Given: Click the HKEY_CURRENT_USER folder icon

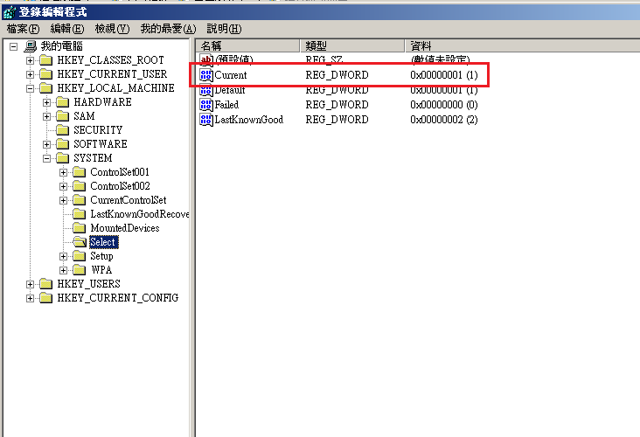Looking at the screenshot, I should coord(45,74).
